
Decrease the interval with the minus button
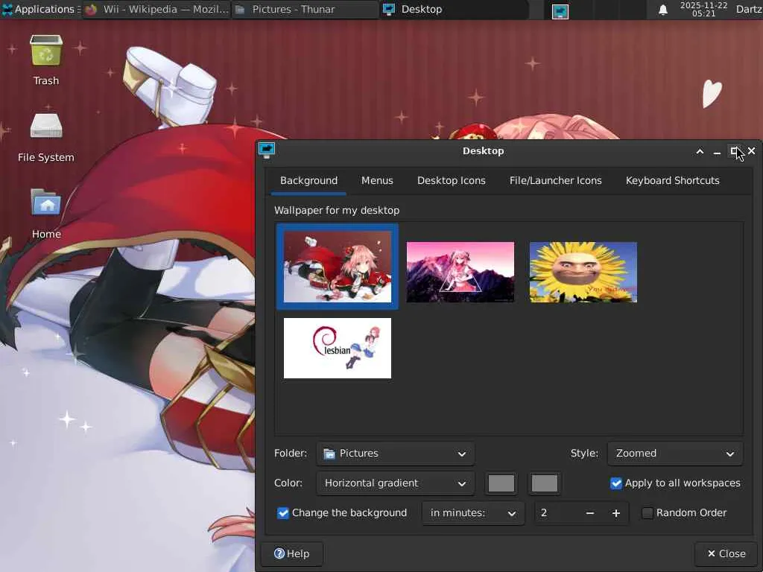click(x=590, y=513)
